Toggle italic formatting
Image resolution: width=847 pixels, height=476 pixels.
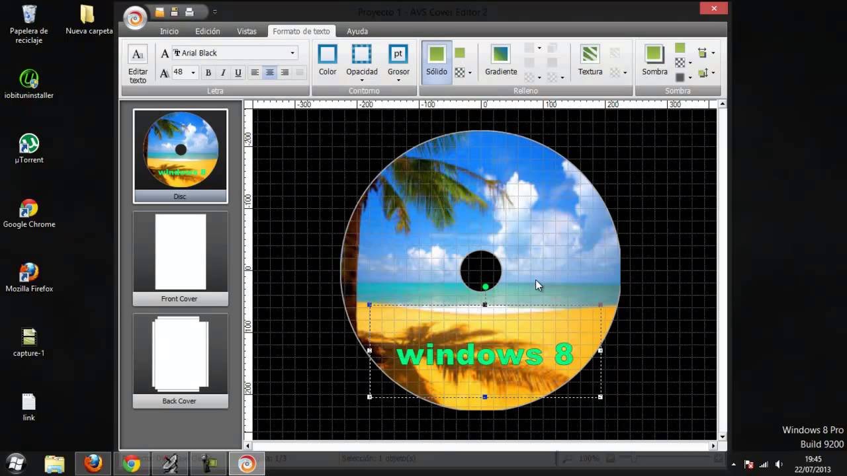point(223,73)
